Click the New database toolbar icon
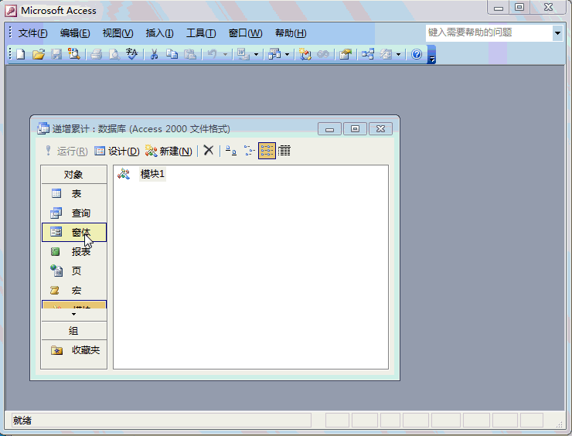The width and height of the screenshot is (572, 436). [x=21, y=54]
